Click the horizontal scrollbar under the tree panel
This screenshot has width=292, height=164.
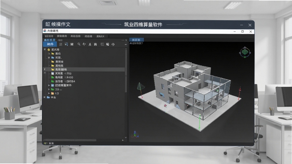[x=70, y=140]
